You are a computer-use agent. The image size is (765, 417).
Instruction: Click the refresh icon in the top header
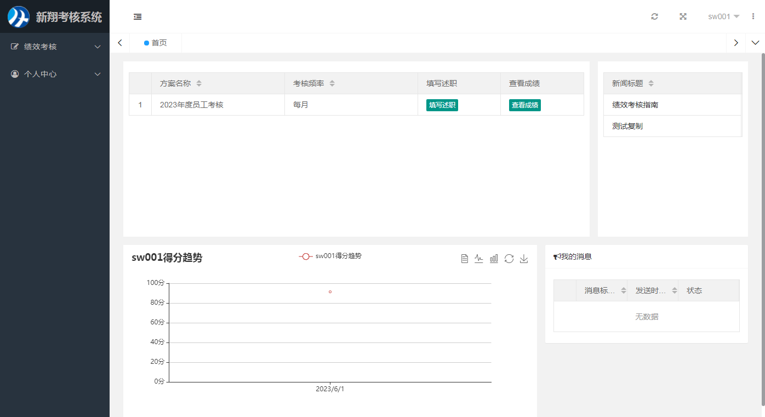(x=654, y=16)
